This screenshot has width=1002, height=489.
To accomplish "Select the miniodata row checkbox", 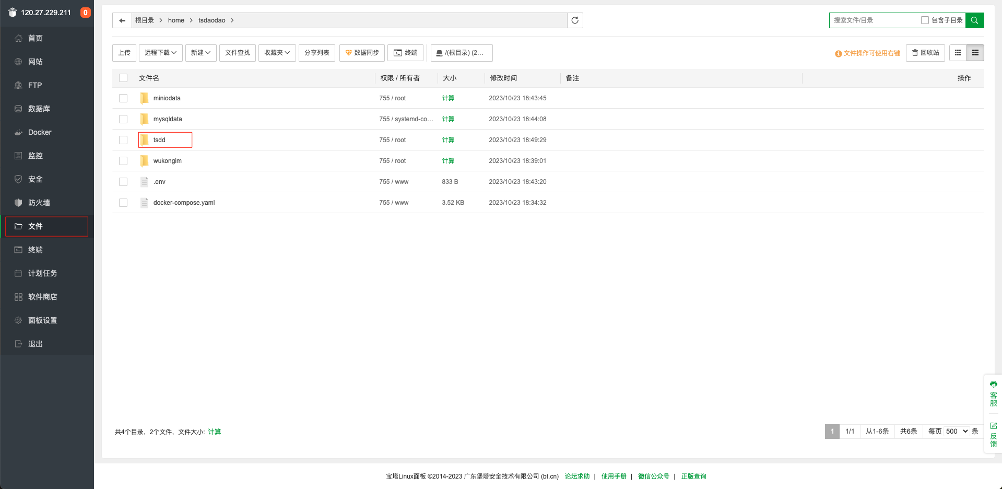I will pos(123,98).
